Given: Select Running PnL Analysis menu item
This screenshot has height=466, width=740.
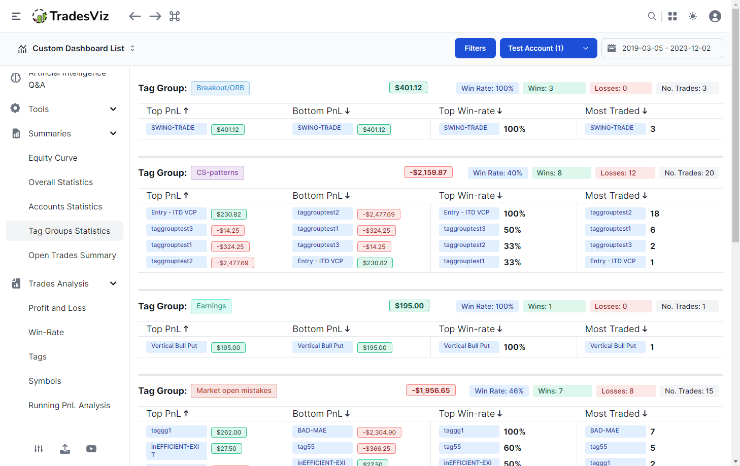Looking at the screenshot, I should [x=69, y=405].
